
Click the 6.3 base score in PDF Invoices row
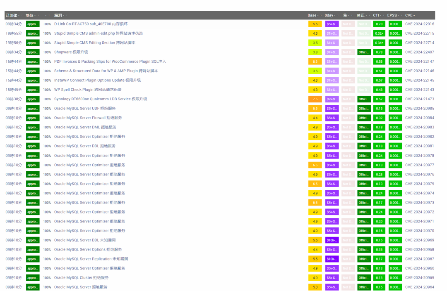click(x=315, y=62)
